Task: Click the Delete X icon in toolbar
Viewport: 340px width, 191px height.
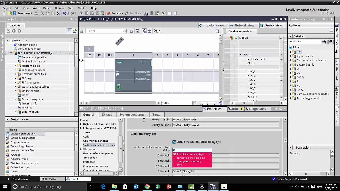Action: click(x=58, y=13)
